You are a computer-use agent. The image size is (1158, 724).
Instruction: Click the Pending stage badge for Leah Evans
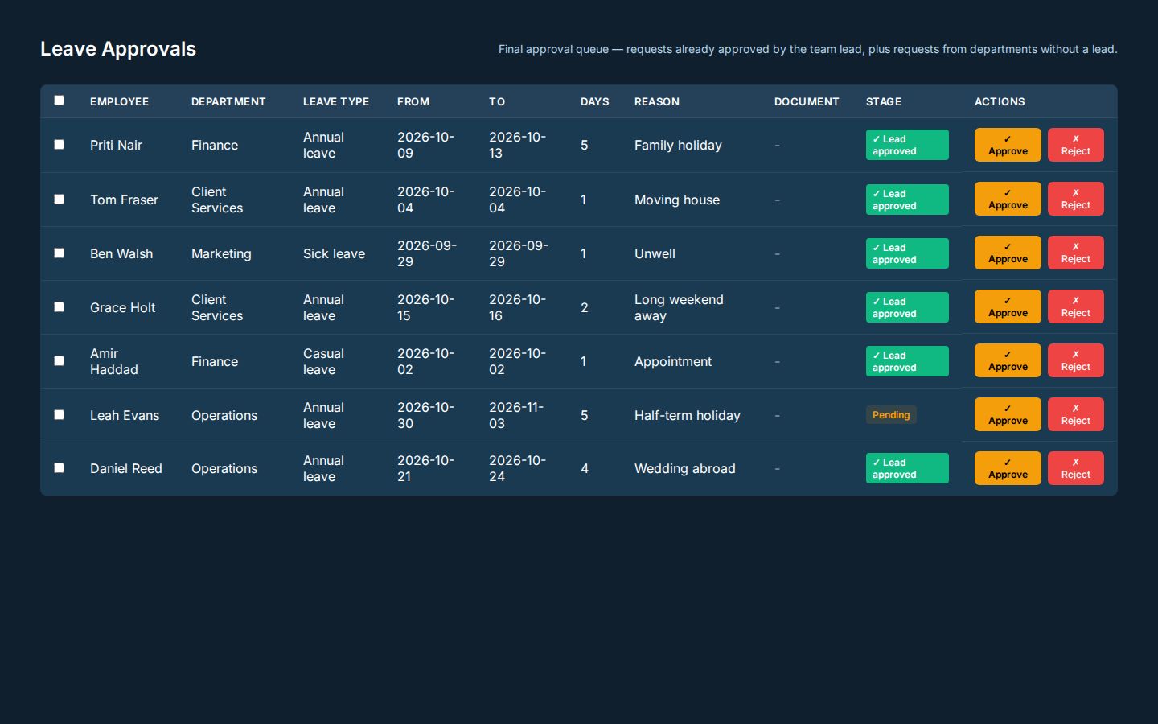pyautogui.click(x=891, y=415)
